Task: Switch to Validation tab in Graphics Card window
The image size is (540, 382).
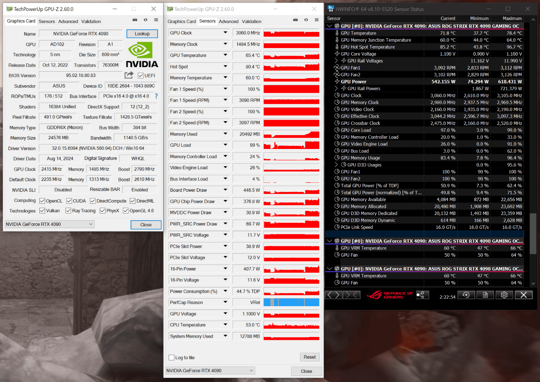Action: click(x=91, y=21)
